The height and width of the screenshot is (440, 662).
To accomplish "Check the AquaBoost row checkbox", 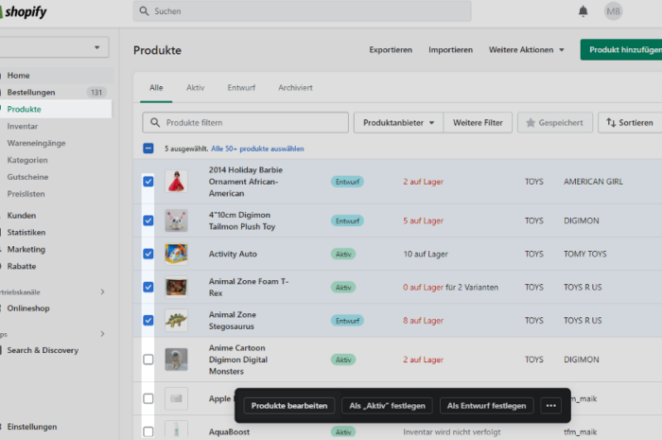I will [148, 431].
